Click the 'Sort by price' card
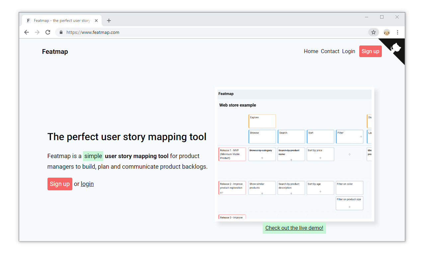 click(320, 154)
